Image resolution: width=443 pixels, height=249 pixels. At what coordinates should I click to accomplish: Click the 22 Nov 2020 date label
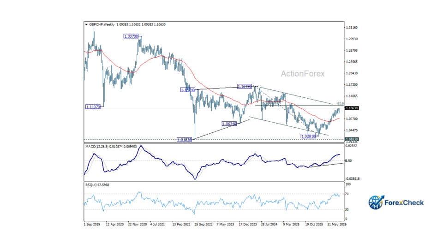tap(138, 225)
